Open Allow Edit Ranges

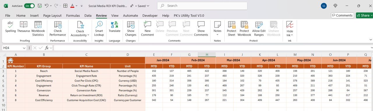pos(259,28)
